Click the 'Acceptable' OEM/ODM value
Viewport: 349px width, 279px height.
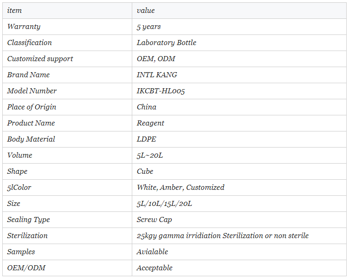[x=155, y=268]
